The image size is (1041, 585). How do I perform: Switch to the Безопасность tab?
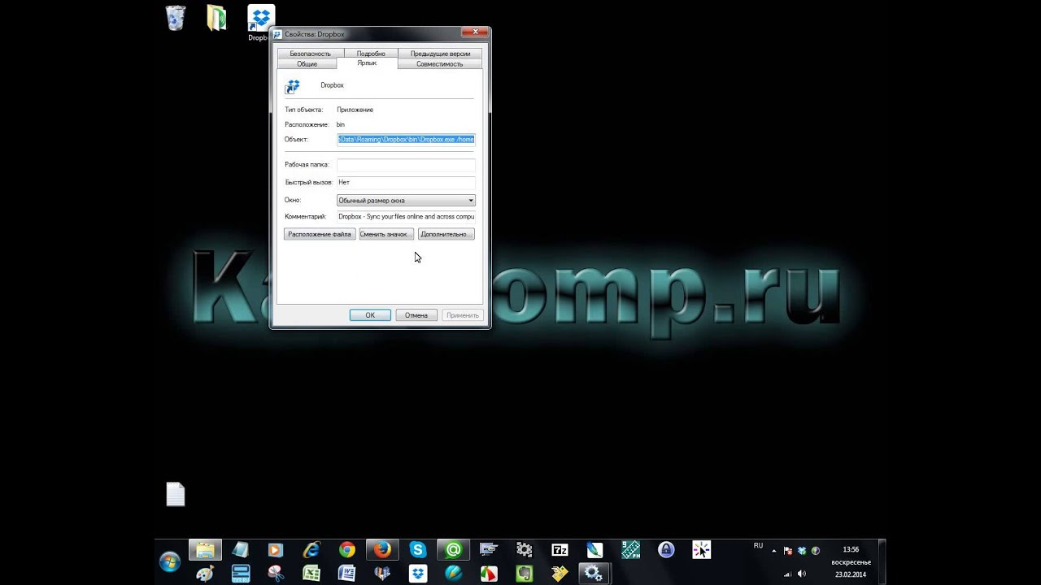(x=310, y=54)
